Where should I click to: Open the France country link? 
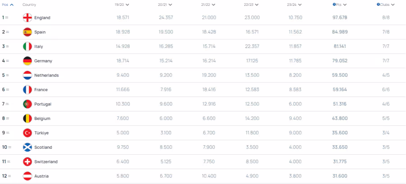[x=41, y=90]
